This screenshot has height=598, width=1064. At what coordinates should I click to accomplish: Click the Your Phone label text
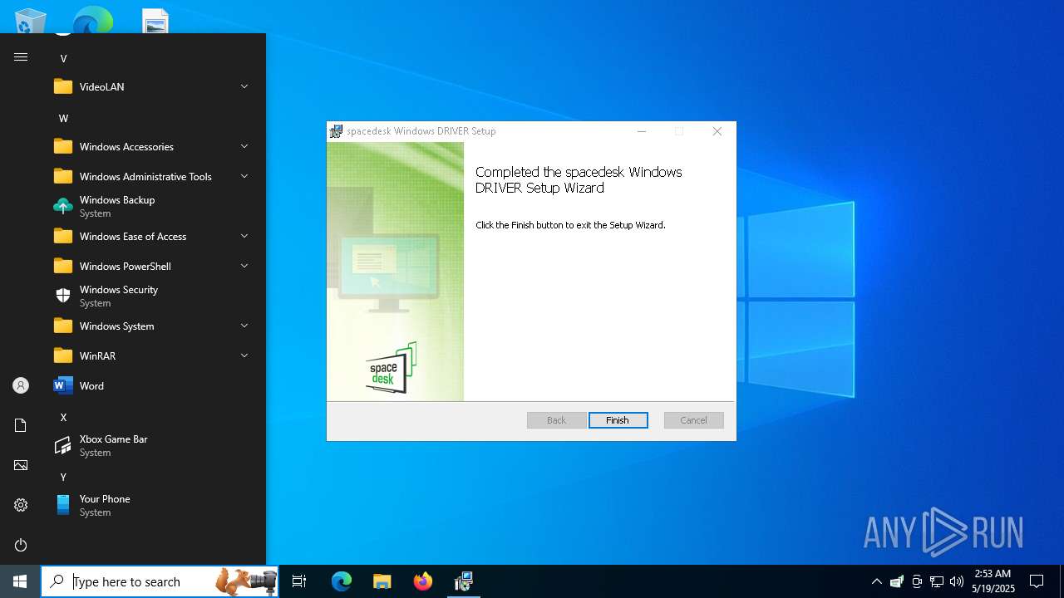point(105,499)
